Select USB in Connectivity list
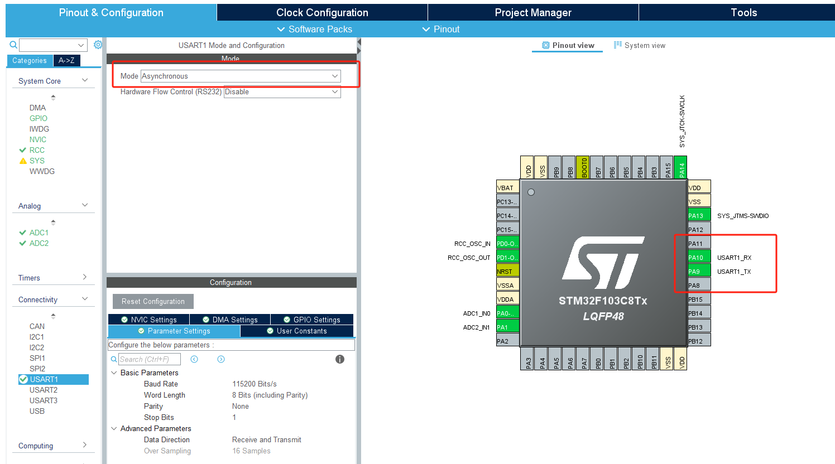 point(37,411)
